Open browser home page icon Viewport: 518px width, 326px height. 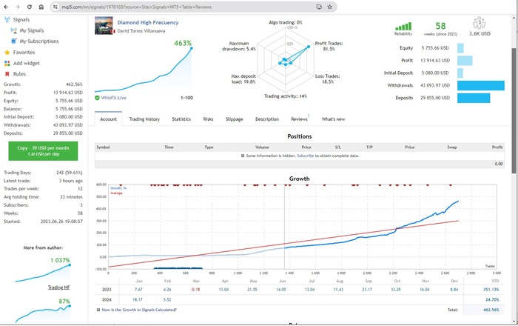coord(41,7)
